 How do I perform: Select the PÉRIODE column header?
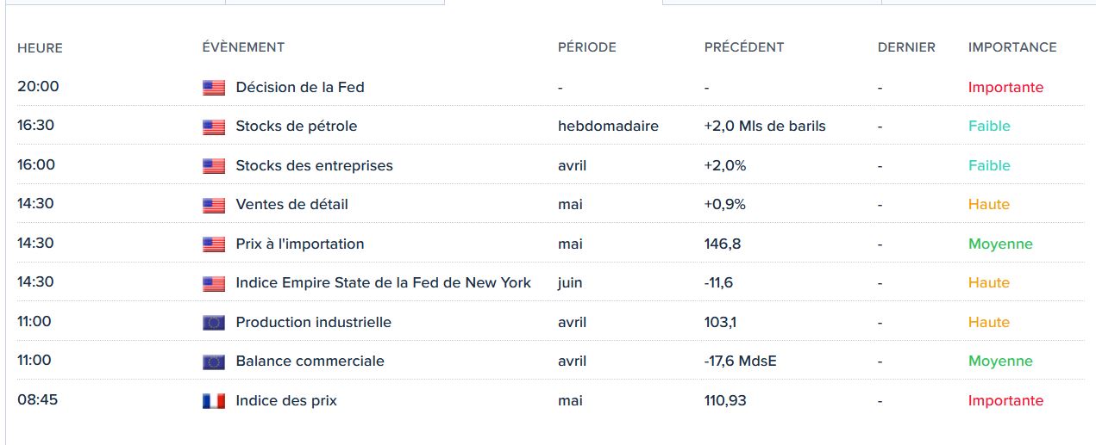tap(586, 47)
